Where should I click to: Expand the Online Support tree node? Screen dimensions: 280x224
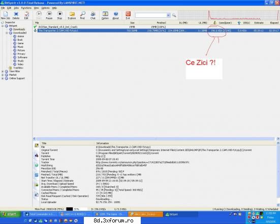click(x=3, y=78)
